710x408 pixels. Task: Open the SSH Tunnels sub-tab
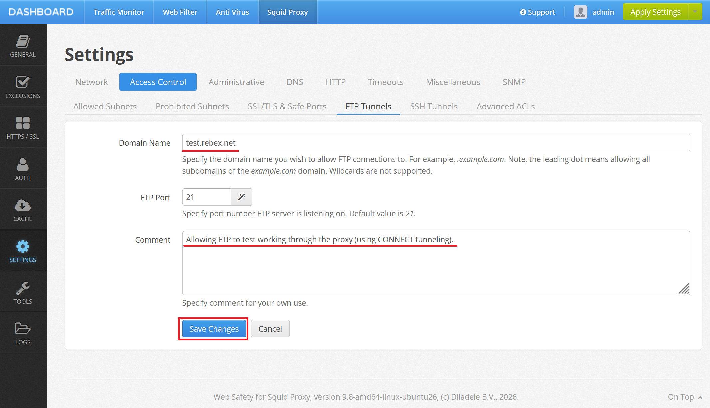point(434,106)
